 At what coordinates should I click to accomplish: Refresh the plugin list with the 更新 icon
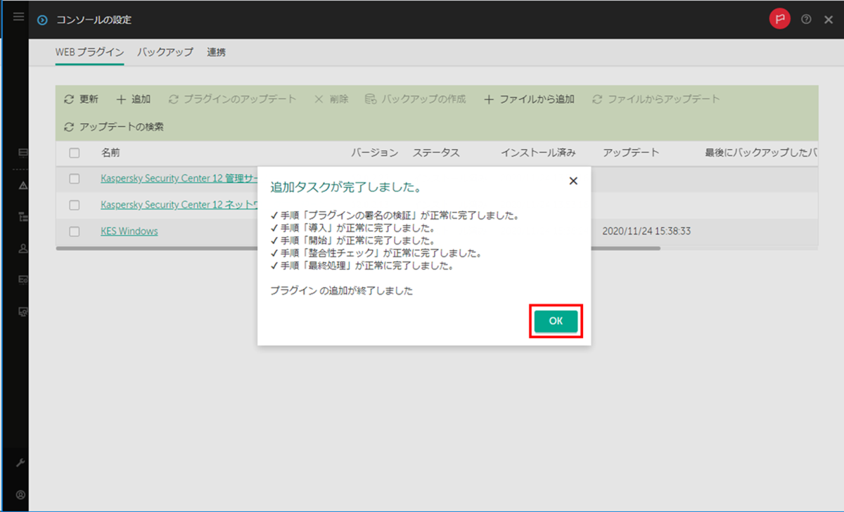(68, 98)
